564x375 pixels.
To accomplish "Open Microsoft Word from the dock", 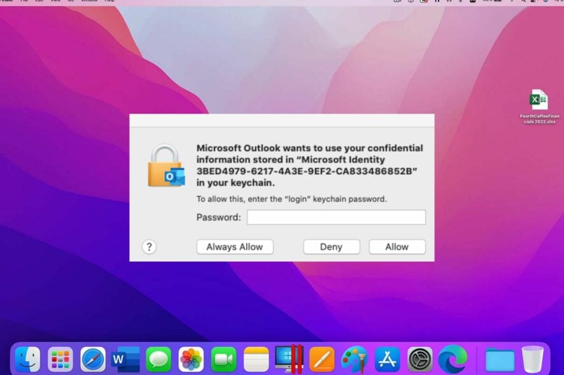I will click(125, 359).
